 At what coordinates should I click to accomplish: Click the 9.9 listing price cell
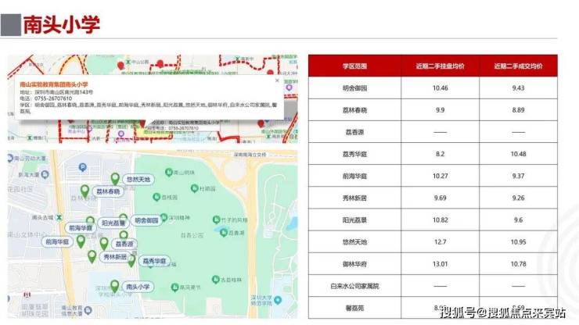point(441,110)
